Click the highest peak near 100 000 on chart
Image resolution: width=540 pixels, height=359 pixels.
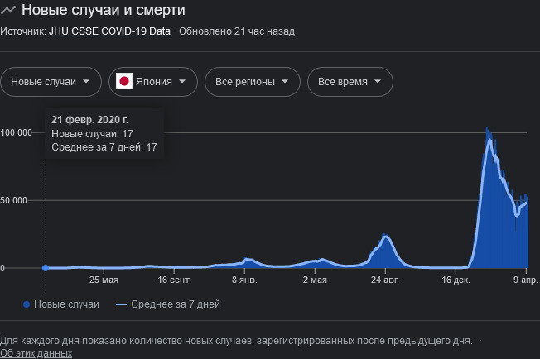click(x=488, y=131)
